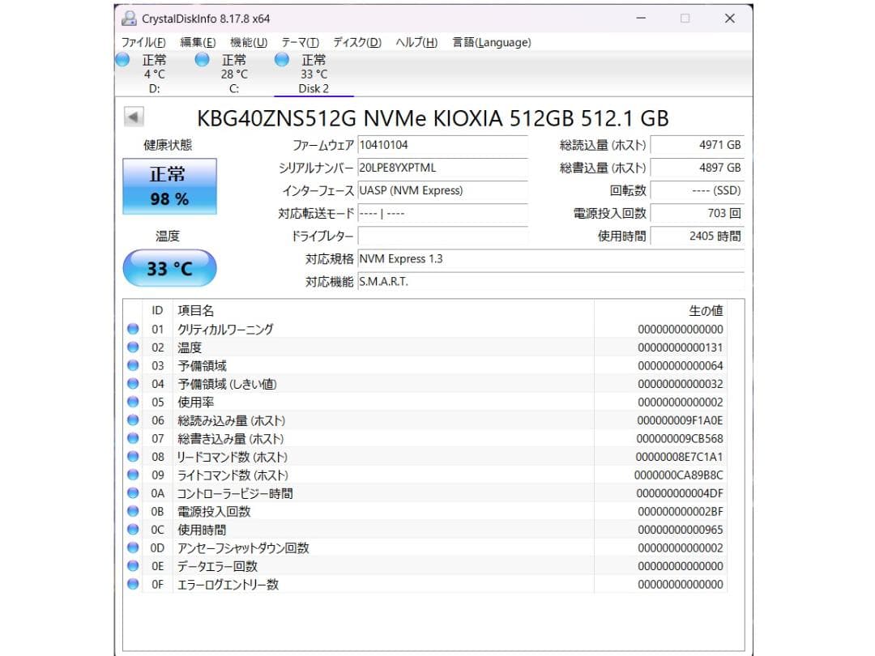Click raw value 00000000000064 in 予備領域 row
875x656 pixels.
pos(681,366)
